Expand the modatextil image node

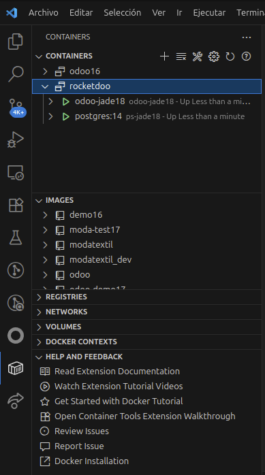45,245
